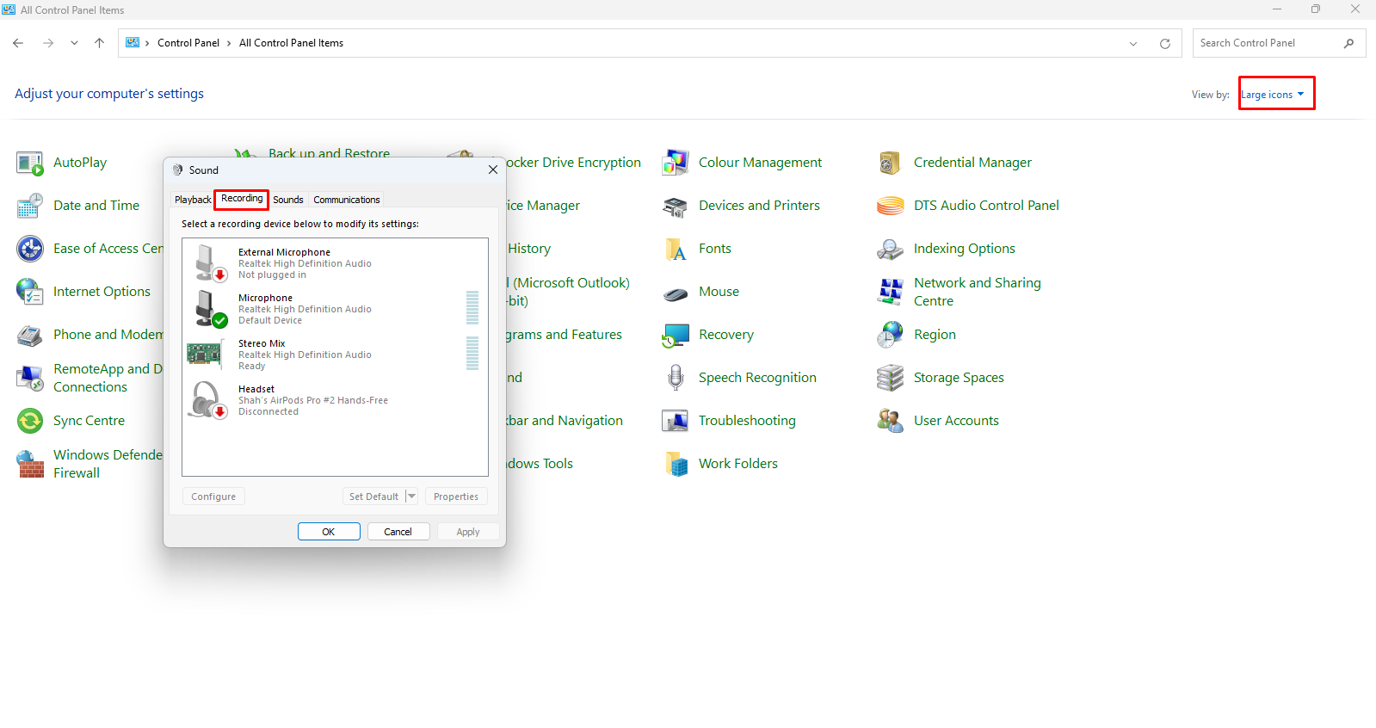This screenshot has height=728, width=1376.
Task: Click Cancel in the Sound dialog
Action: pos(398,532)
